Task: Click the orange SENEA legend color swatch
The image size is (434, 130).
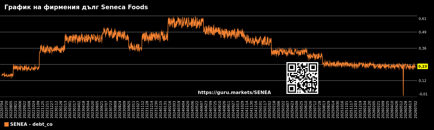Action: 6,125
